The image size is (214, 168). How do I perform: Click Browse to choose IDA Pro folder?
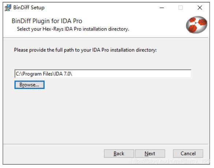pos(30,85)
